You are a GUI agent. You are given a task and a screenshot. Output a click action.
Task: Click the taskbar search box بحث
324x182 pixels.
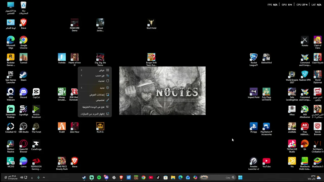pyautogui.click(x=218, y=177)
